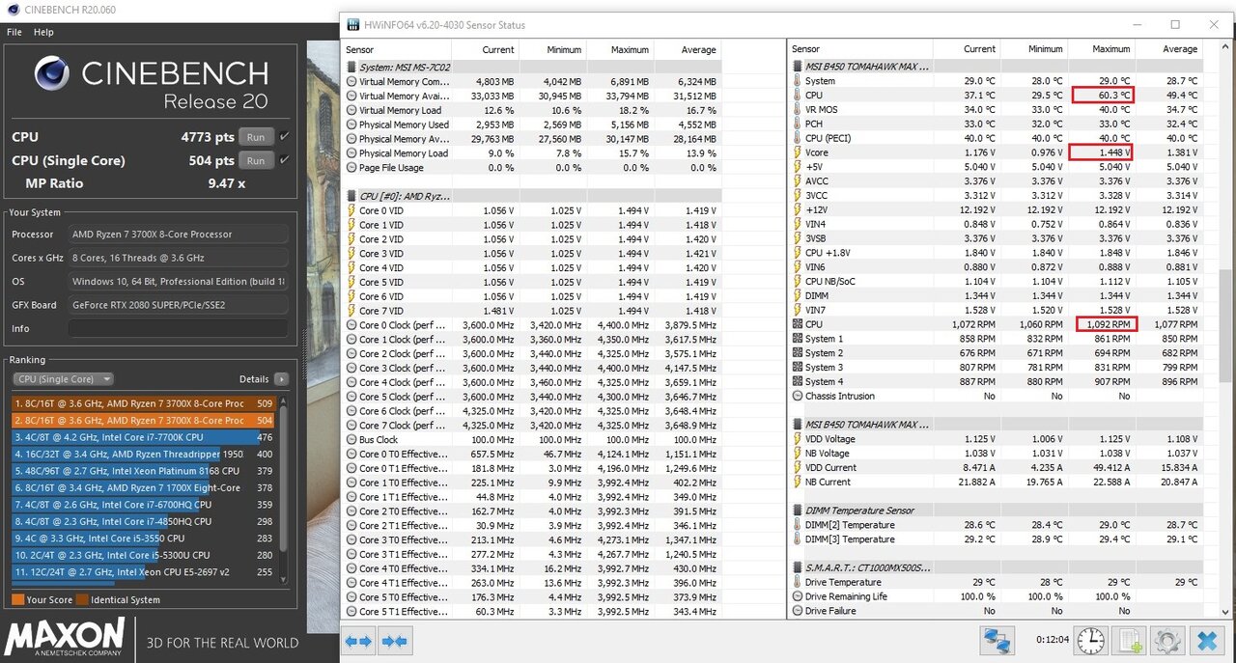The height and width of the screenshot is (663, 1236).
Task: Open the File menu in Cinebench
Action: pos(14,32)
